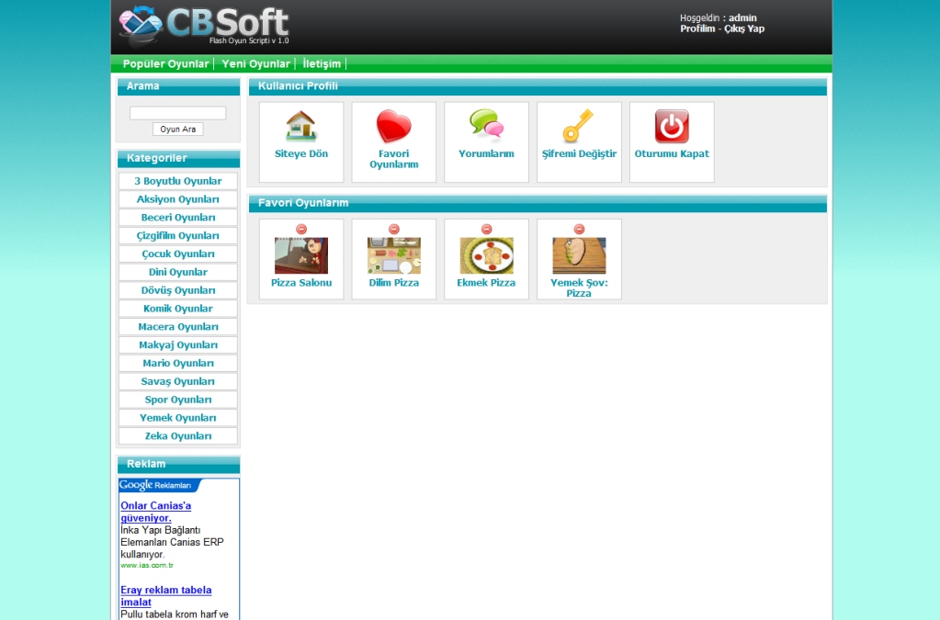This screenshot has height=620, width=940.
Task: Select Dövüş Oyunları category
Action: [178, 290]
